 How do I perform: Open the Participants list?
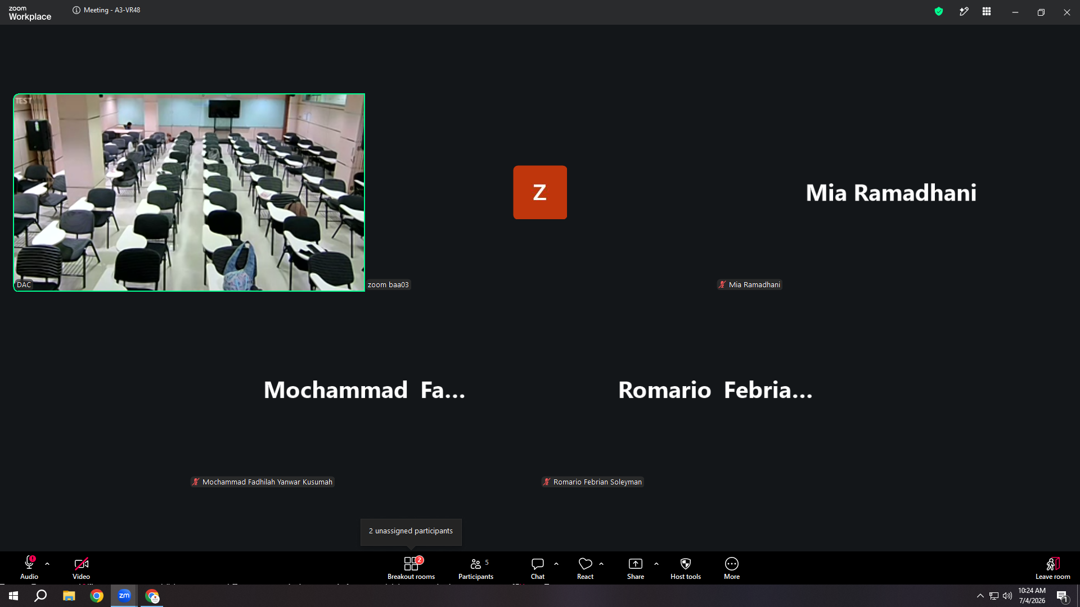475,568
